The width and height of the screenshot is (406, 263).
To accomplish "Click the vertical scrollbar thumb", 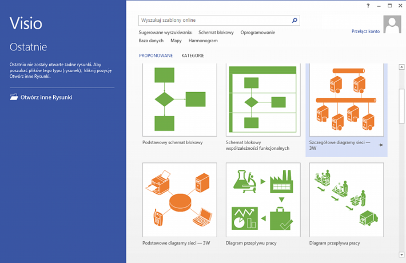I will (401, 106).
